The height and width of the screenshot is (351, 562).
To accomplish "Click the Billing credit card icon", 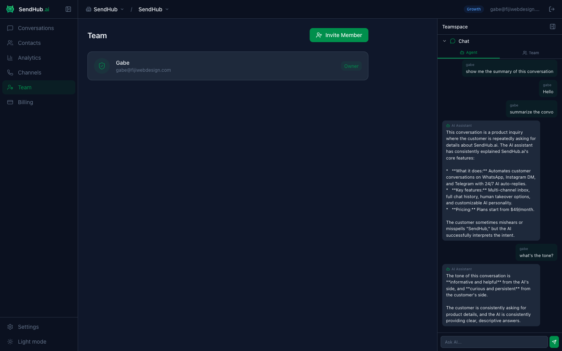I will click(x=10, y=102).
